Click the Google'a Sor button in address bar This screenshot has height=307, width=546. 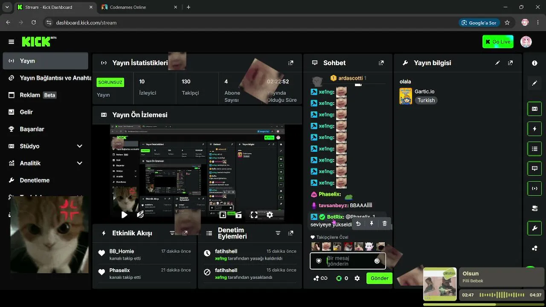pos(479,23)
